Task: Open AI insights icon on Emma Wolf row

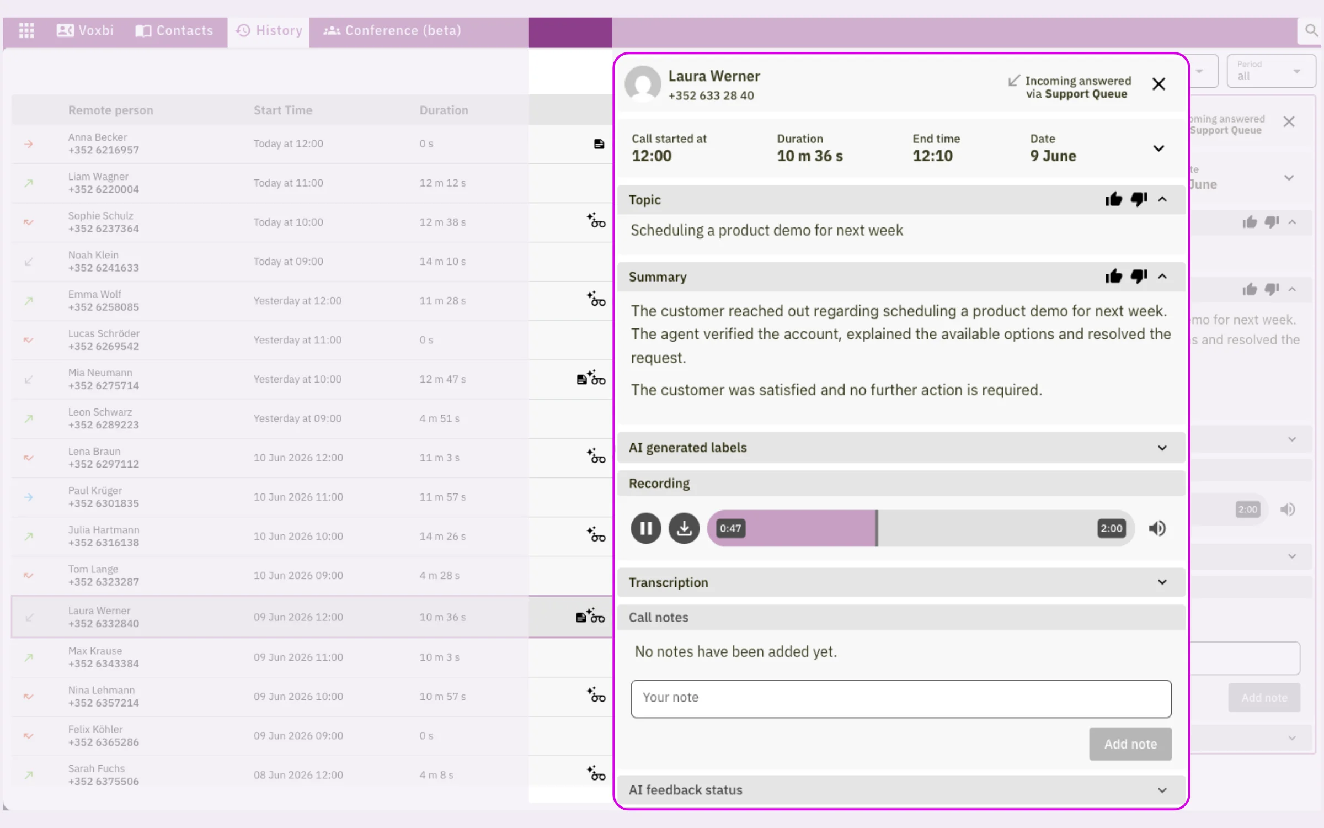Action: (596, 299)
